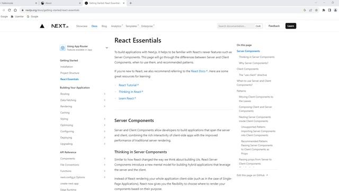Open the browser extensions puzzle icon
Viewport: 339px width, 191px height.
point(324,10)
